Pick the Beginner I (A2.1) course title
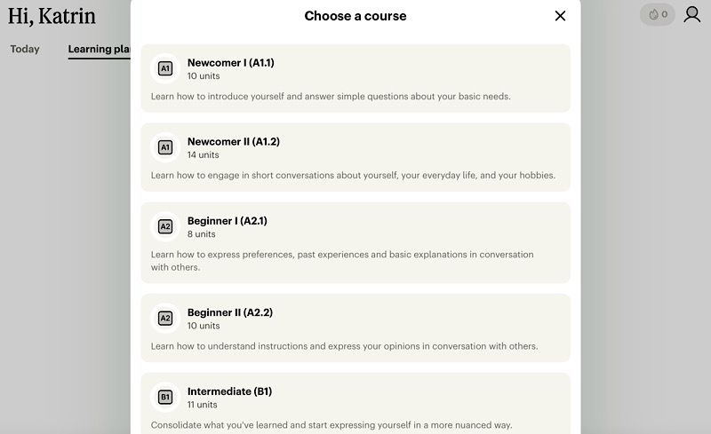The image size is (711, 434). 228,221
